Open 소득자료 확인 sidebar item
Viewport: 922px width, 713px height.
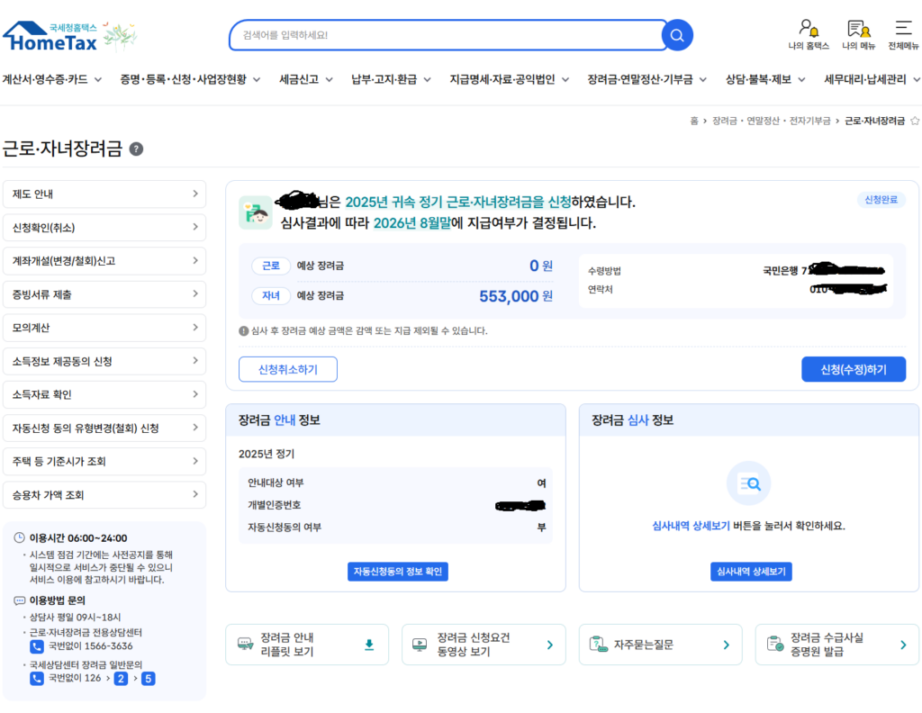(104, 394)
